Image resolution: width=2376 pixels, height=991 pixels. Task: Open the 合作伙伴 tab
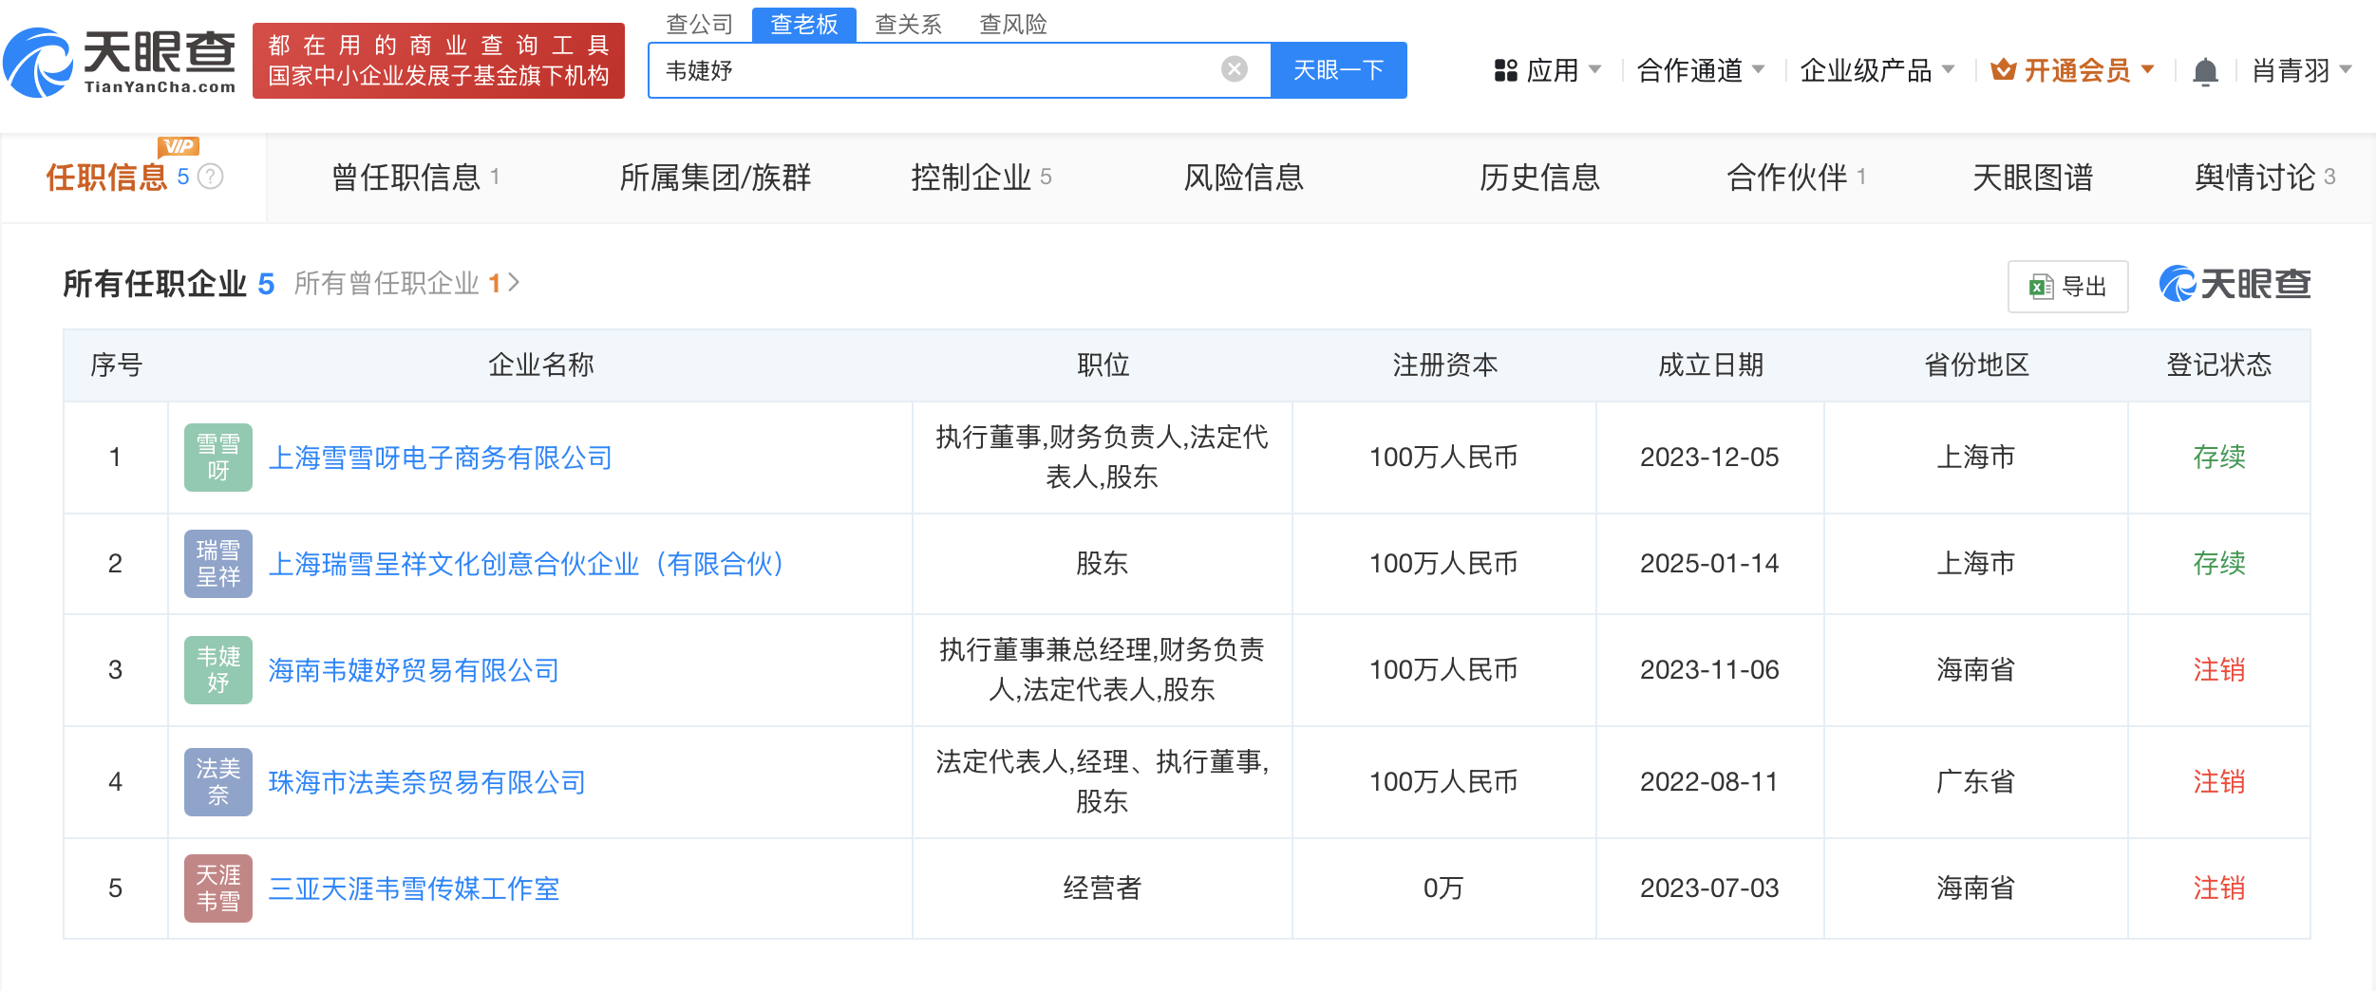coord(1797,178)
